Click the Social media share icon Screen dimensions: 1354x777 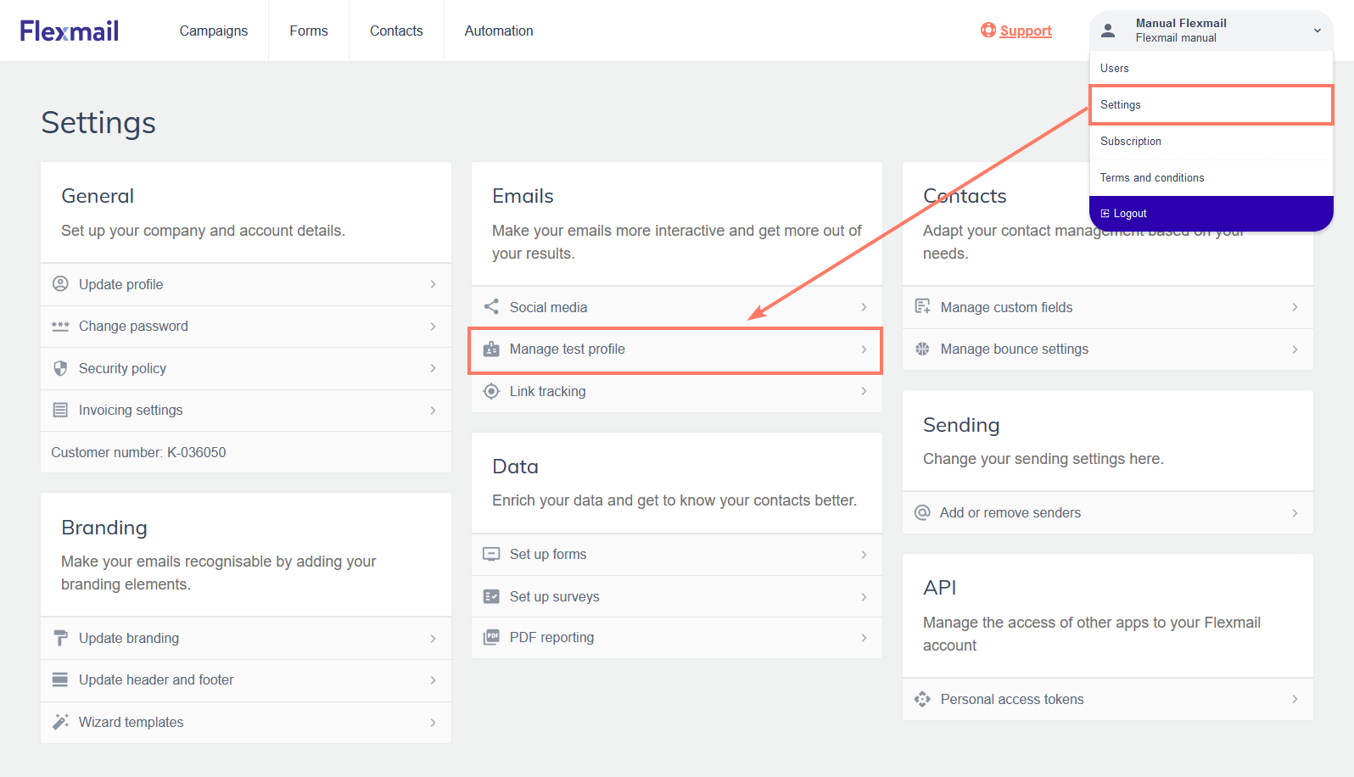491,307
